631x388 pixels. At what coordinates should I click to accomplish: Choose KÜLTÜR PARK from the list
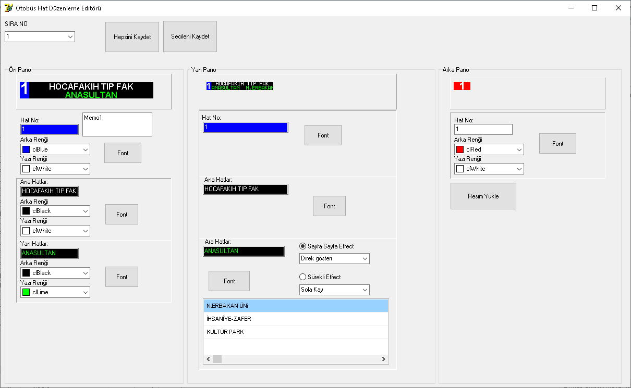(295, 332)
